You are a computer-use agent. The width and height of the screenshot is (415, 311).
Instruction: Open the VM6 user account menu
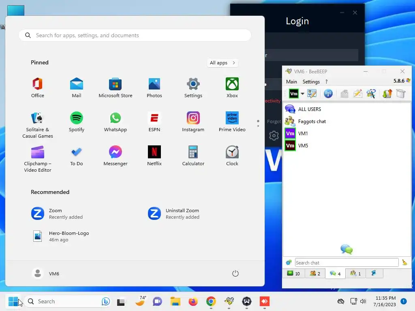[x=45, y=273]
